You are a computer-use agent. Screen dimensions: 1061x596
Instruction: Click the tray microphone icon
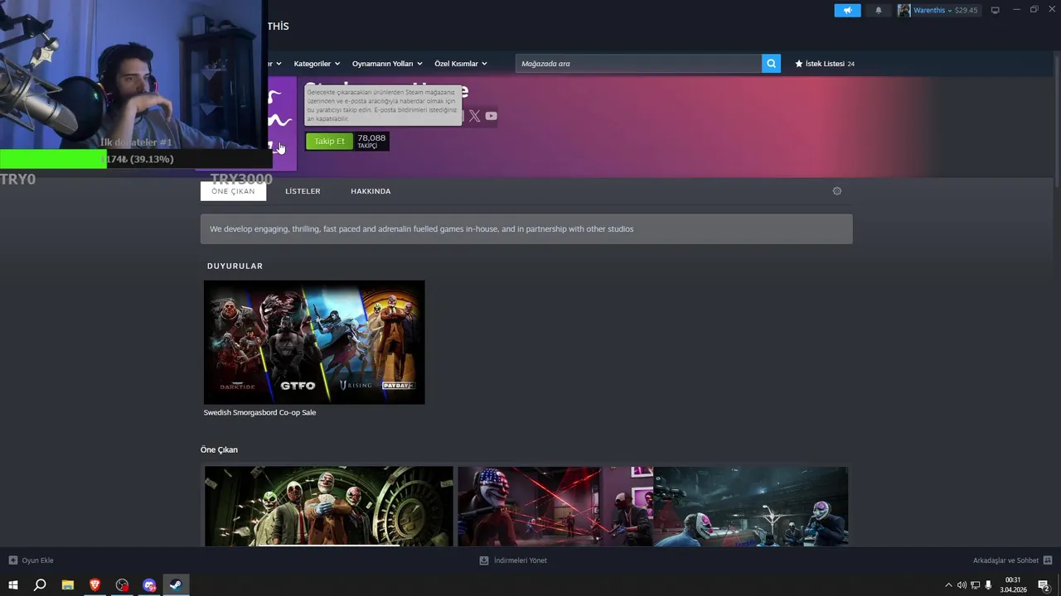[x=988, y=585]
